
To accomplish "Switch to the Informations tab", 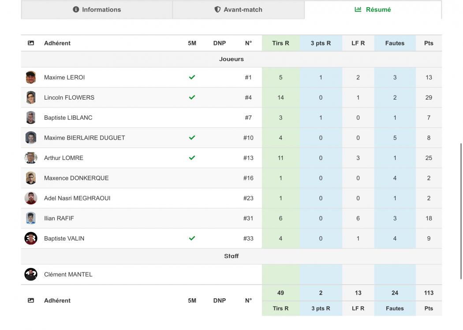I will click(97, 9).
